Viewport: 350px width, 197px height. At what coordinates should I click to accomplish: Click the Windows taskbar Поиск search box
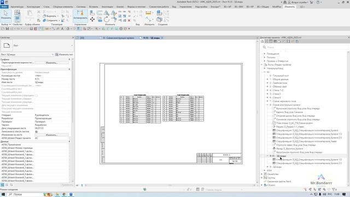point(25,194)
